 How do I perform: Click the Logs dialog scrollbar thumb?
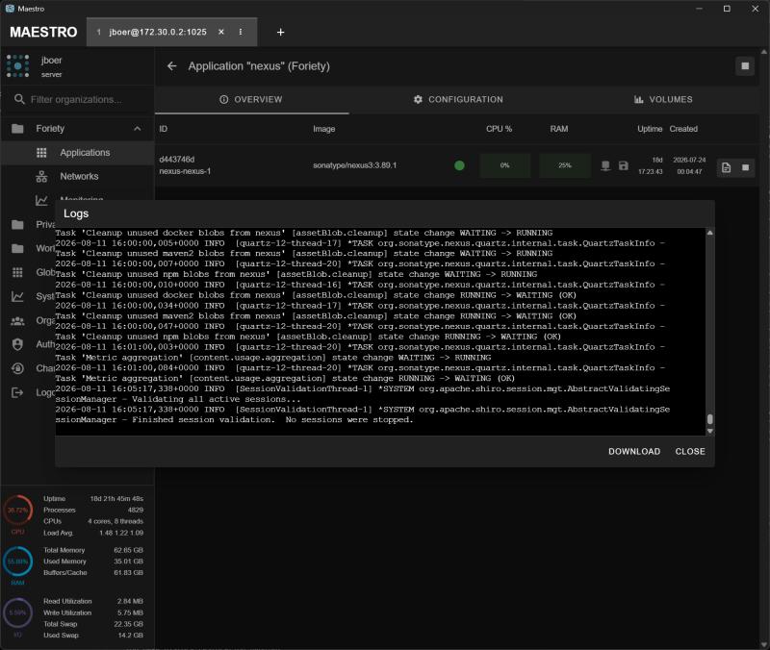709,419
